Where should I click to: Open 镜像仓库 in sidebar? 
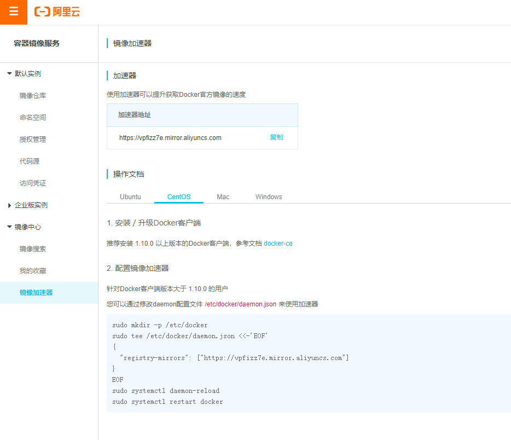(x=33, y=95)
